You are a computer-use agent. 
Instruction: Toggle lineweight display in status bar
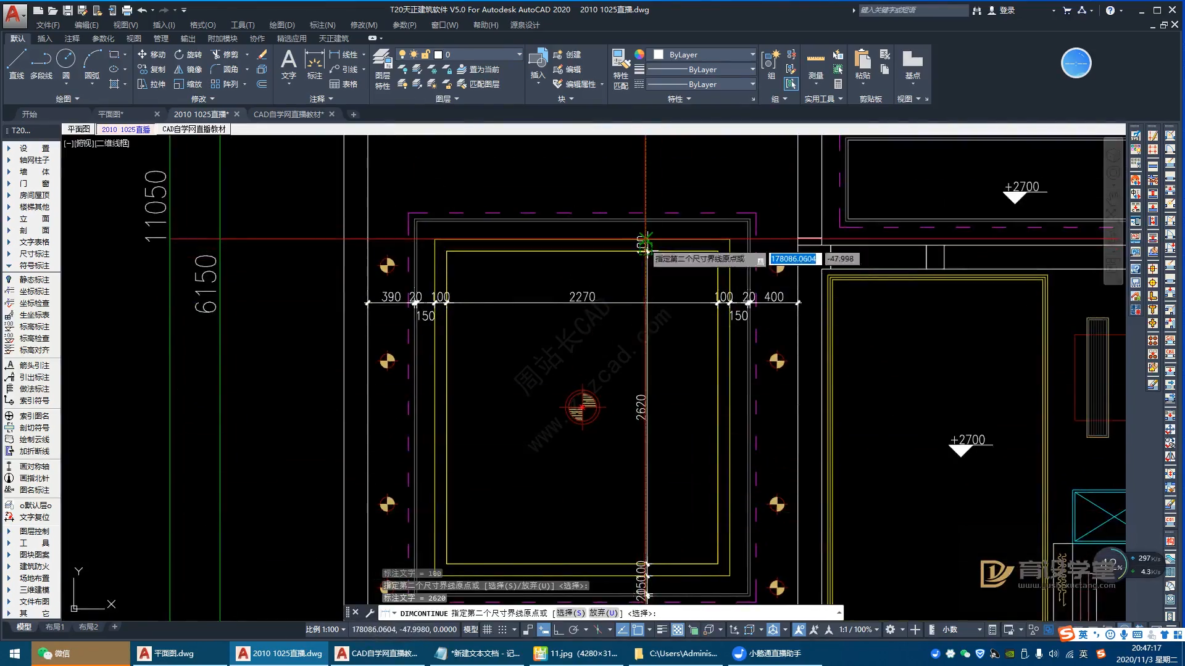(x=662, y=630)
